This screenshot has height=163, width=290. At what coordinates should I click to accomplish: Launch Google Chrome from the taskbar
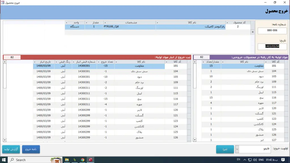[82, 160]
